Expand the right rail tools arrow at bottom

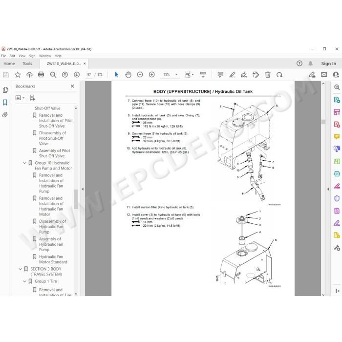[337, 291]
